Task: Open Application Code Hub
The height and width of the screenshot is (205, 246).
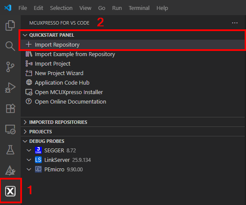Action: click(x=132, y=82)
